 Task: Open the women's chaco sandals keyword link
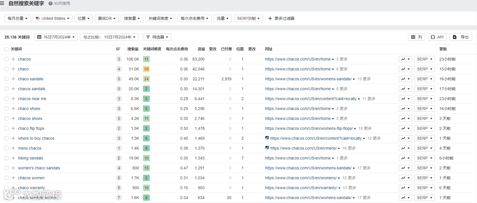(x=39, y=168)
